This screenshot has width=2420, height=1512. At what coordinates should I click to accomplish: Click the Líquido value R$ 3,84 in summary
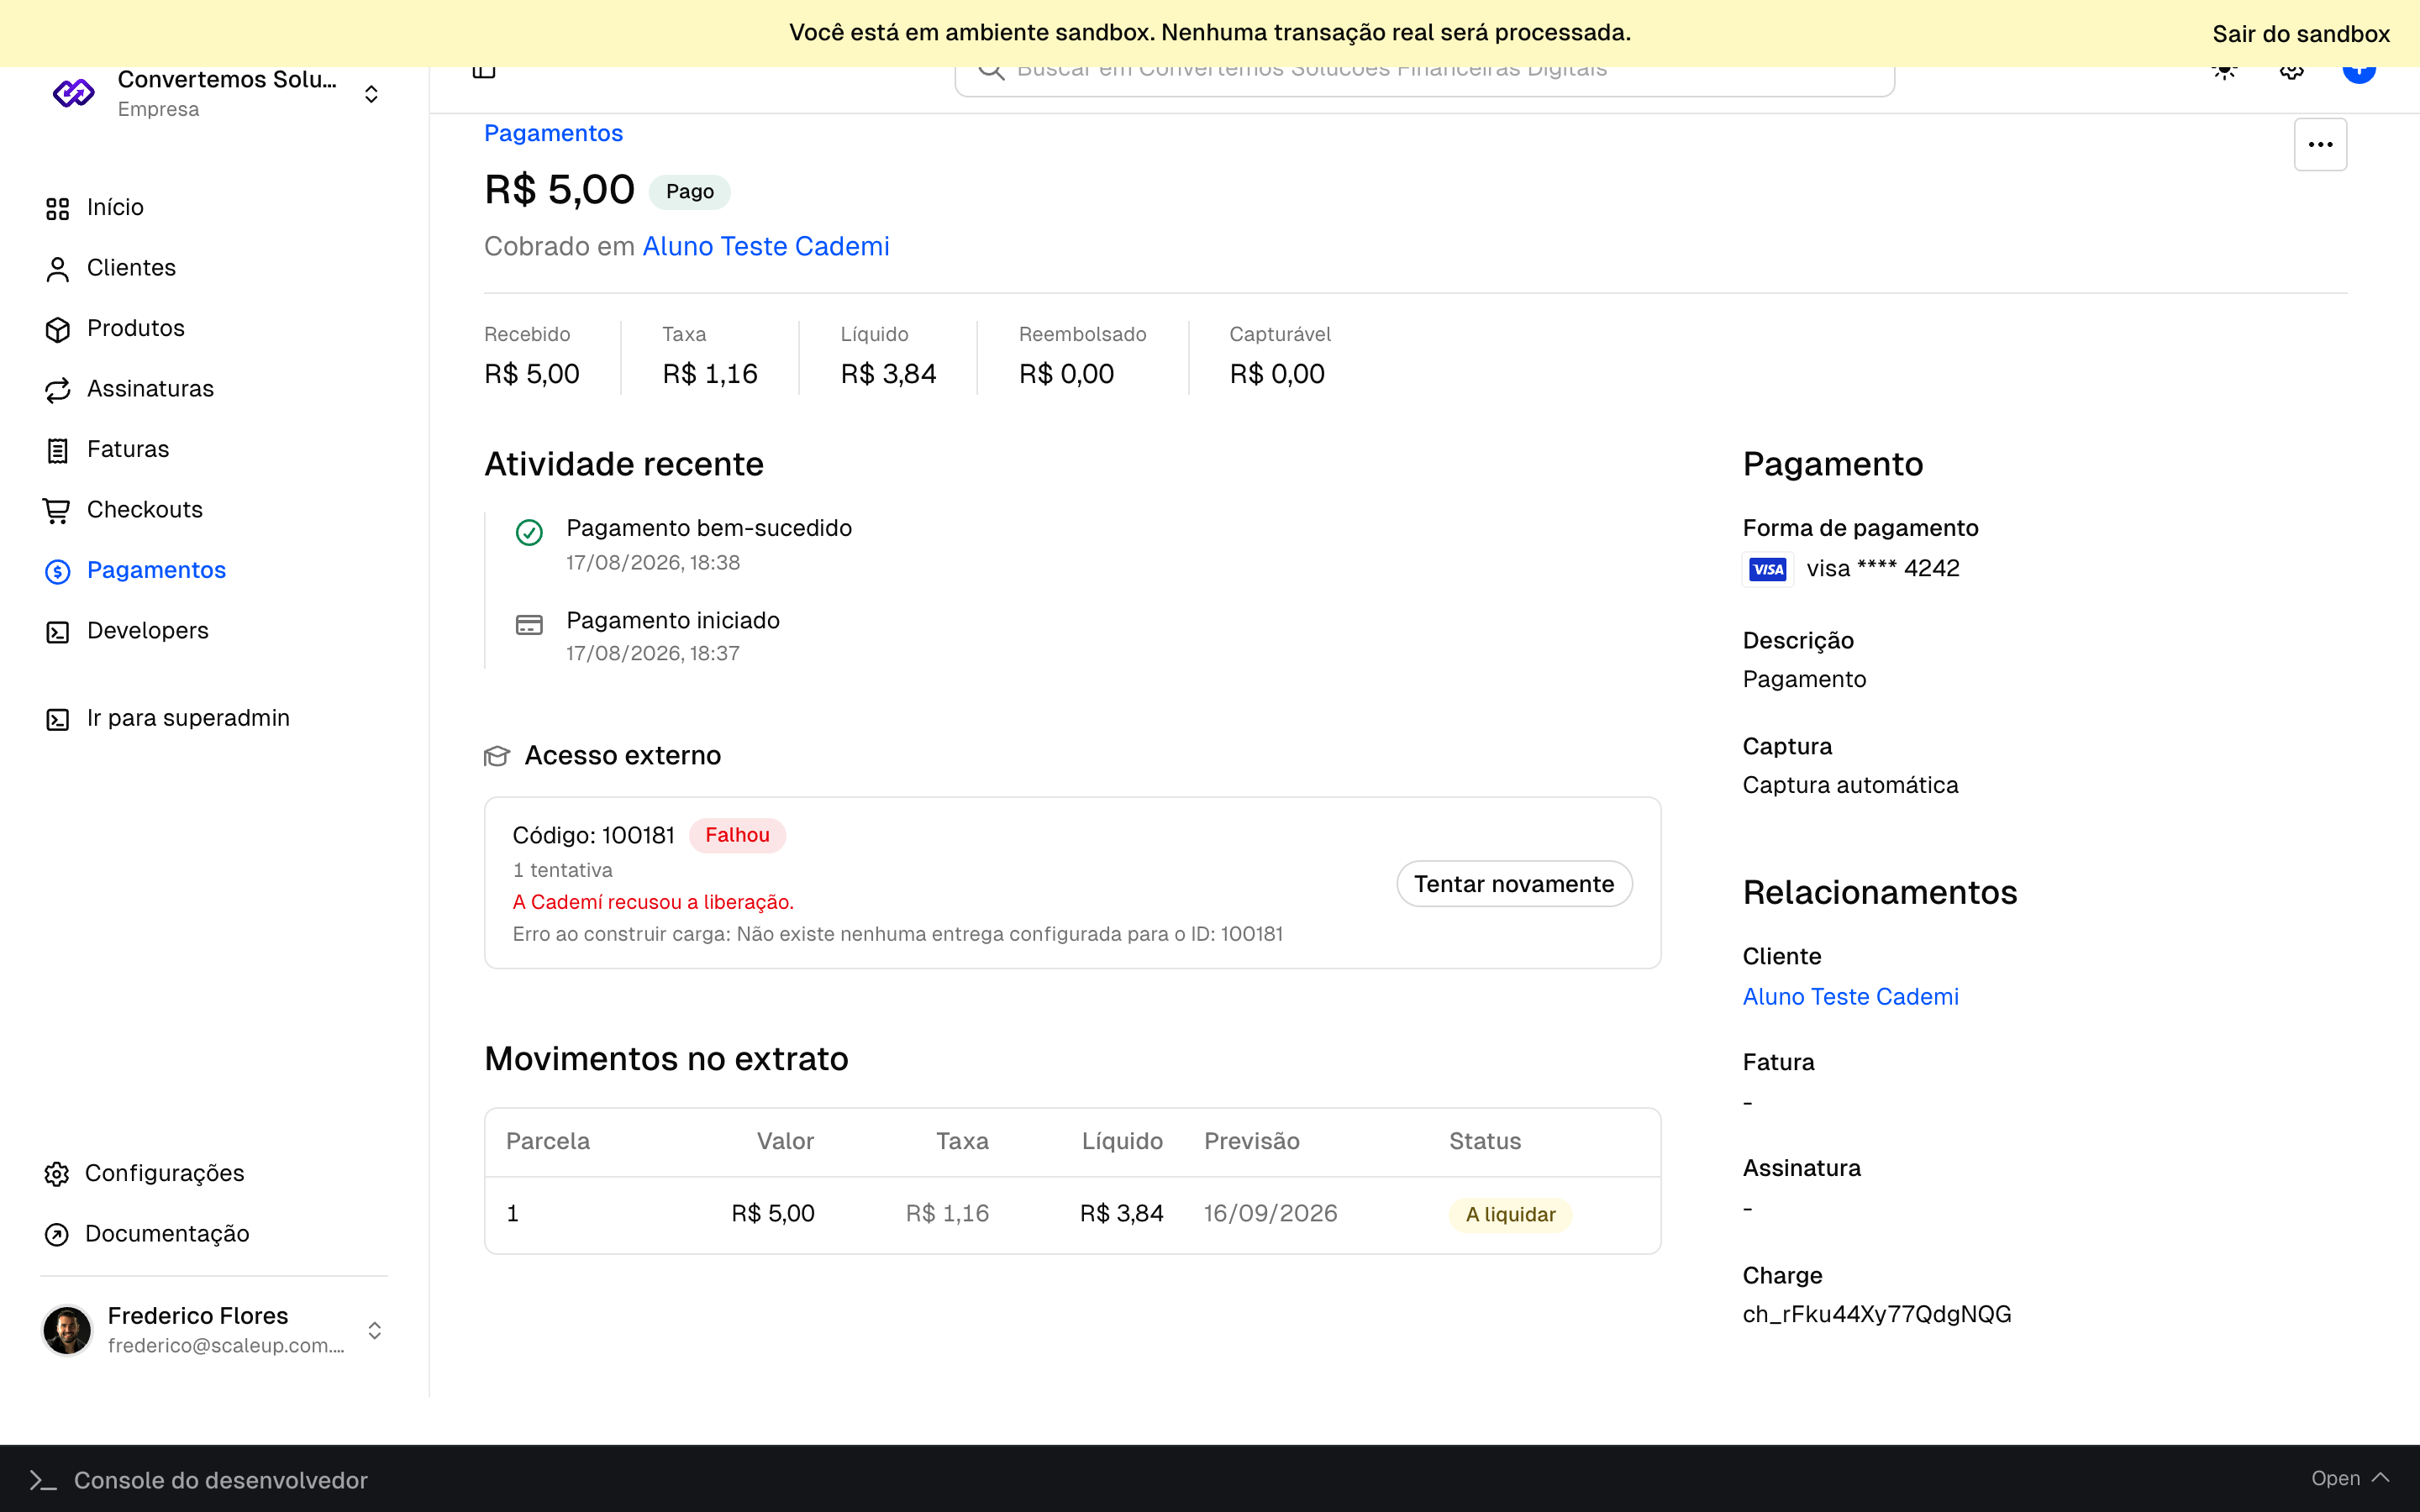(x=888, y=374)
